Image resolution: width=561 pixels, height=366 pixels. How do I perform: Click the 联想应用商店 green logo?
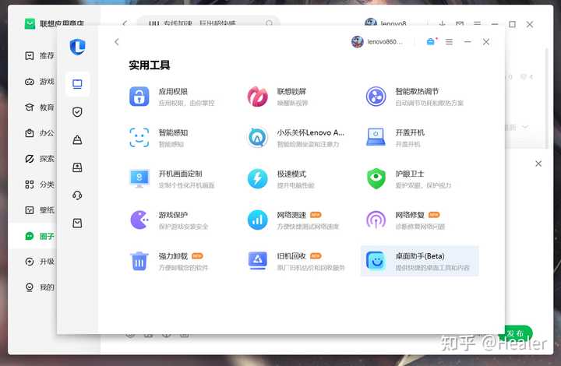tap(30, 23)
